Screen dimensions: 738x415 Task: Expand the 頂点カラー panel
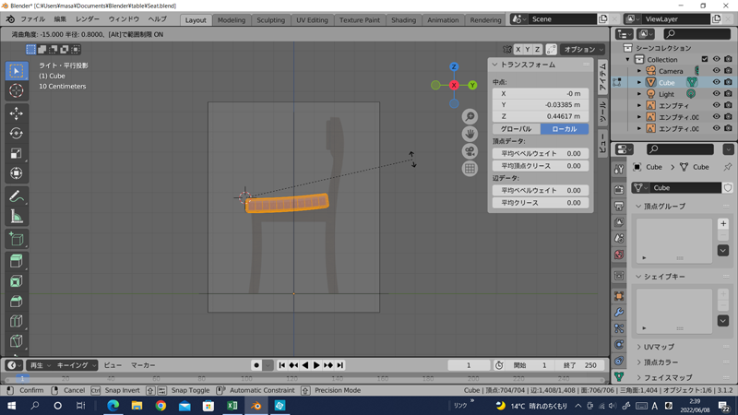[638, 362]
